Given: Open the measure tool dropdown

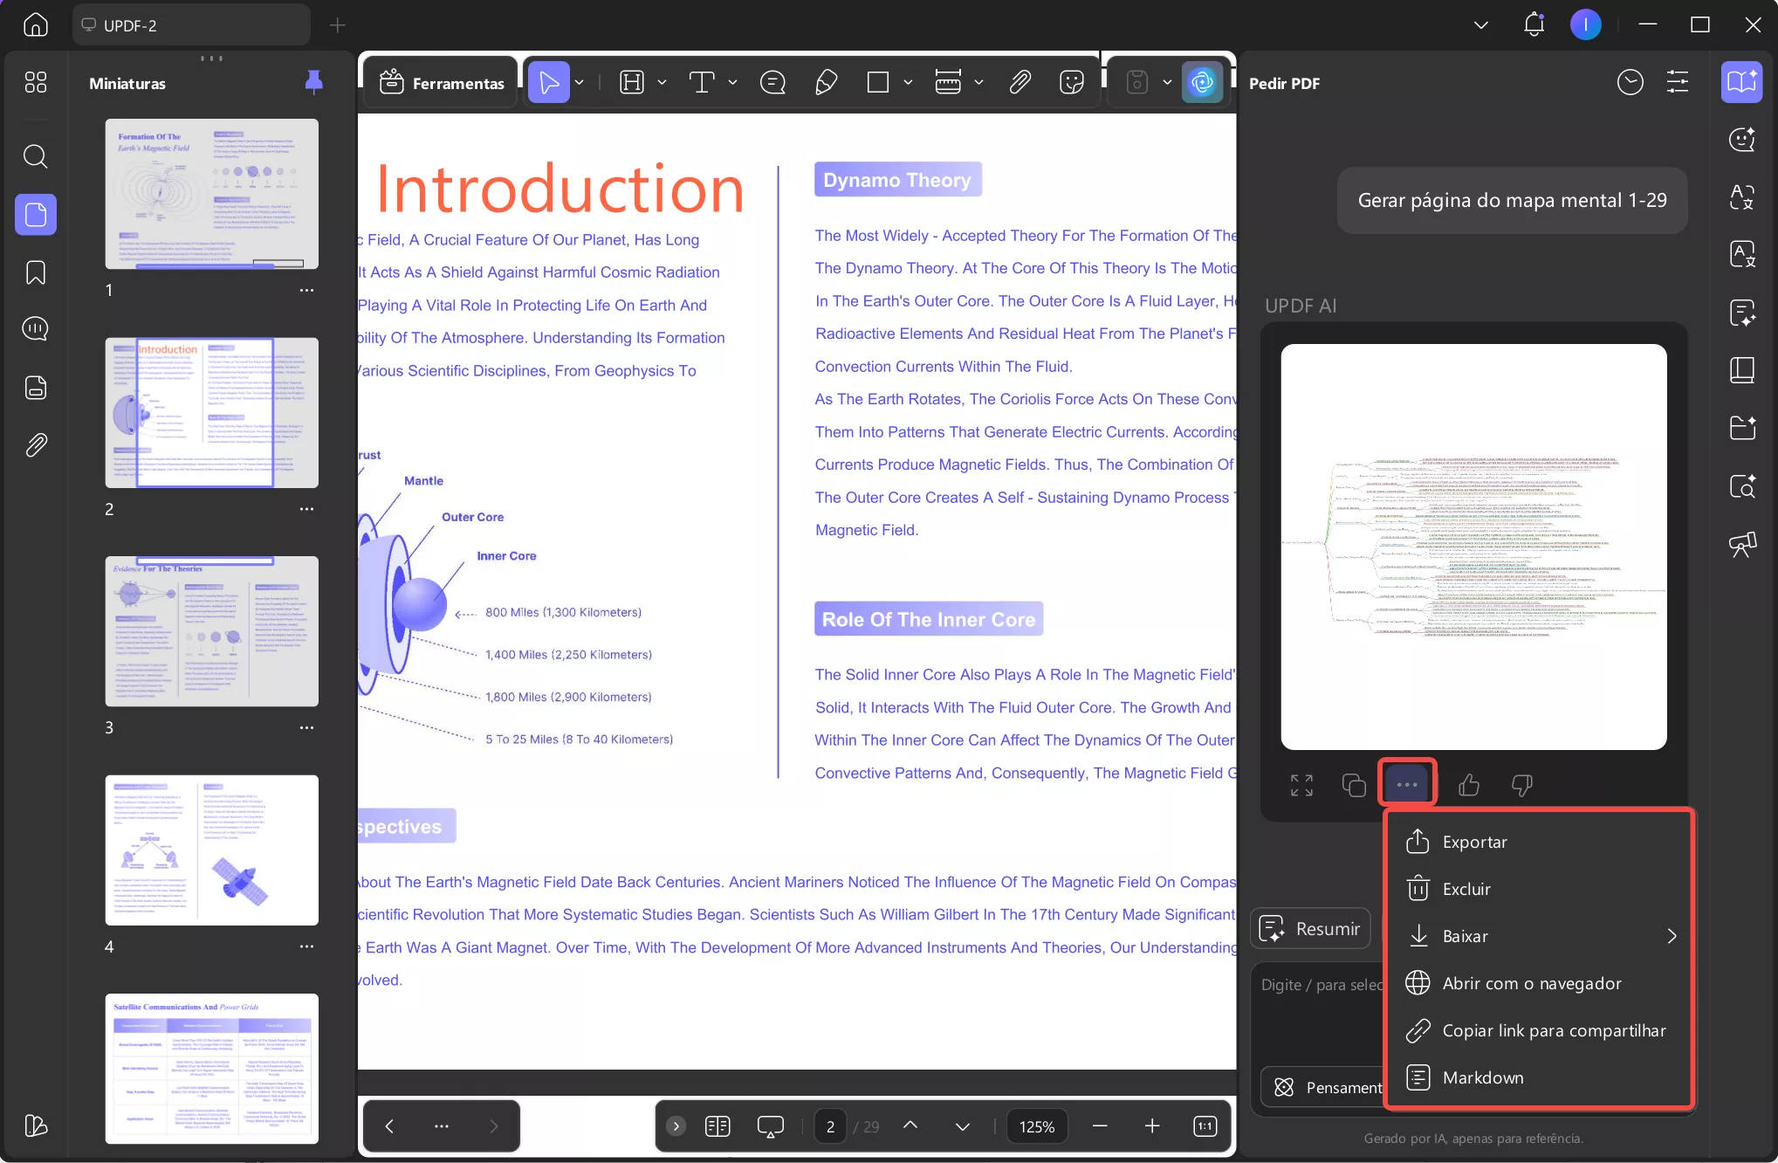Looking at the screenshot, I should pyautogui.click(x=978, y=81).
